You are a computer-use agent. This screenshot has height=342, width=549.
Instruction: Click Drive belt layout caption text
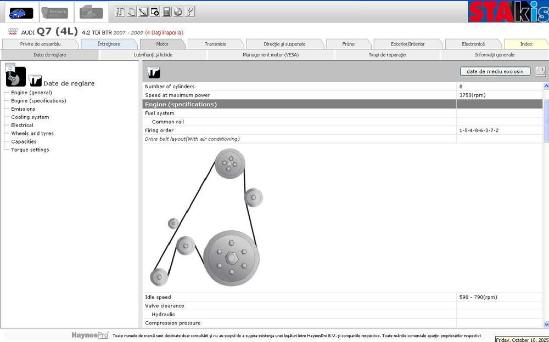pyautogui.click(x=192, y=139)
